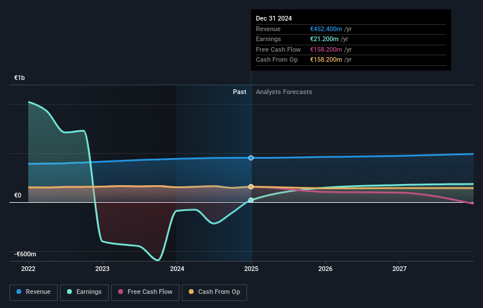483x308 pixels.
Task: Toggle the Earnings legend series
Action: pos(84,292)
